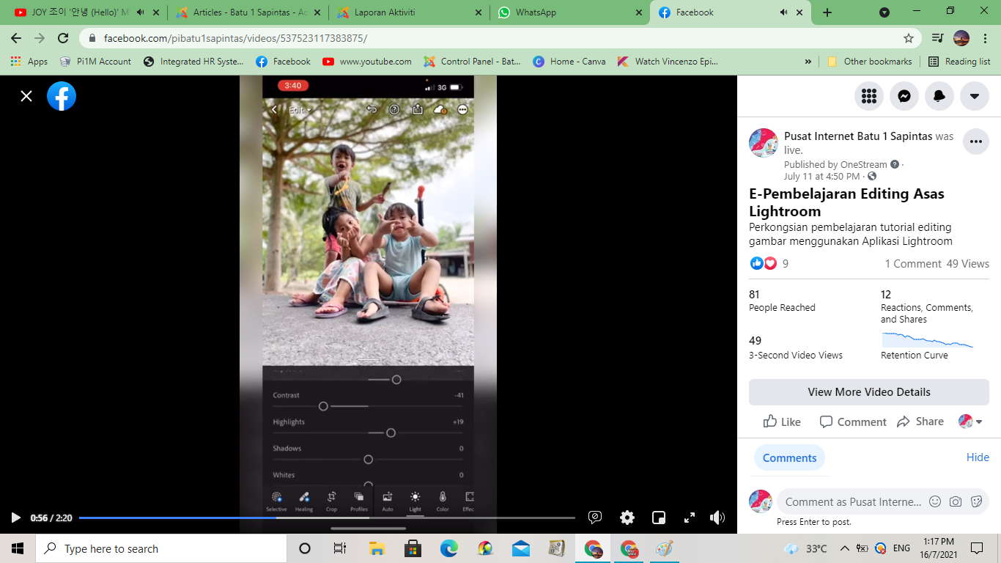
Task: Enter fullscreen video mode
Action: tap(689, 518)
